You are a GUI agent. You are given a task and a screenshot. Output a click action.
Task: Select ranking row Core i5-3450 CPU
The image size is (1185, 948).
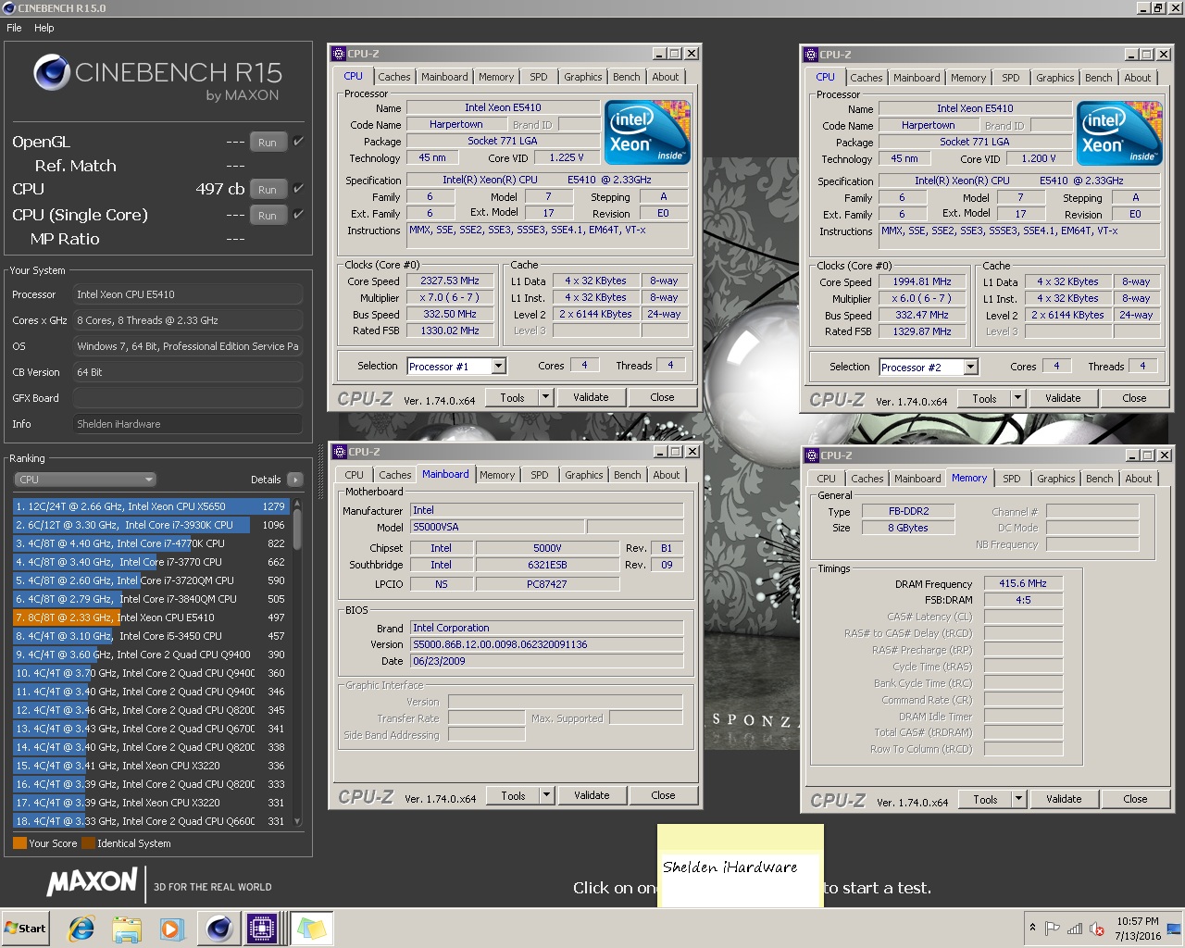pyautogui.click(x=151, y=636)
